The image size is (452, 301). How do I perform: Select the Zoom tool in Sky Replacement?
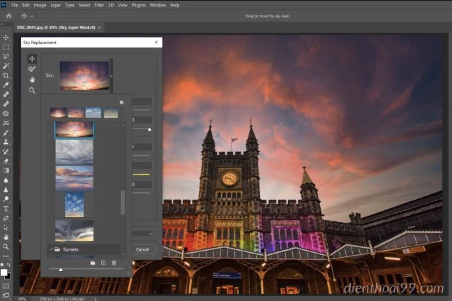point(32,91)
